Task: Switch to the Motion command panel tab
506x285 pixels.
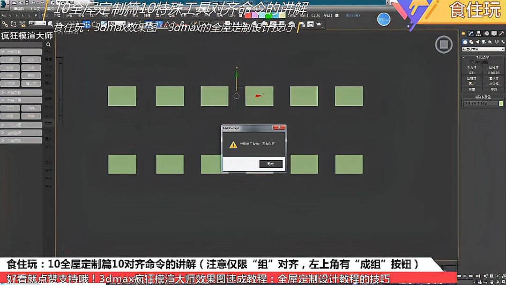Action: (x=486, y=33)
